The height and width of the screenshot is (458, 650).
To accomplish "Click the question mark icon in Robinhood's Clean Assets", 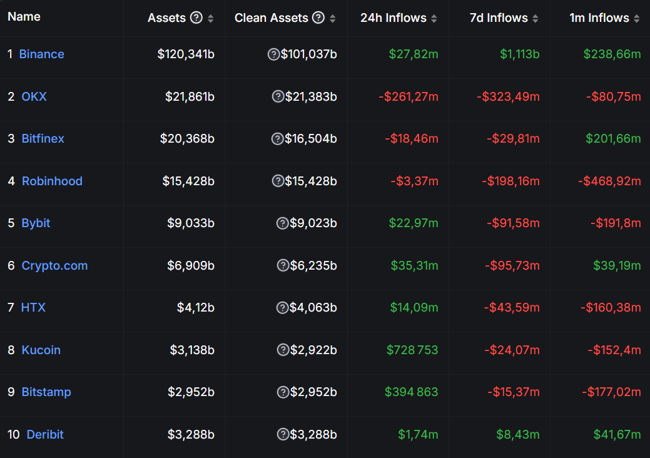I will coord(278,181).
